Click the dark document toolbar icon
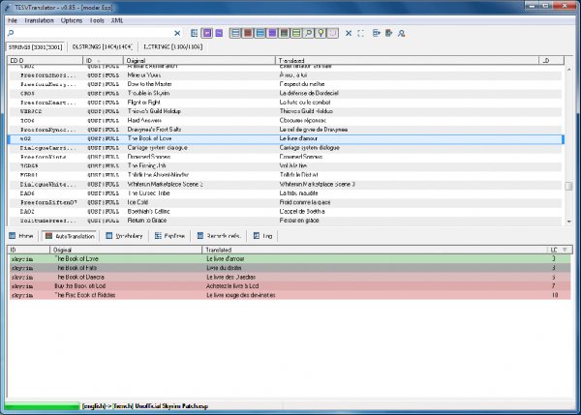 click(388, 33)
